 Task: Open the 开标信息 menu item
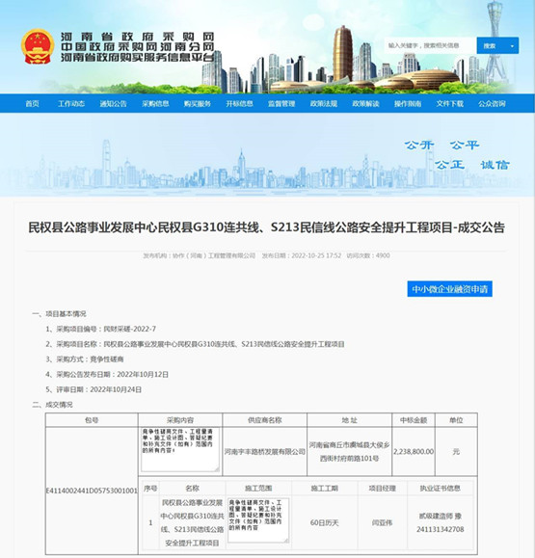click(x=239, y=103)
